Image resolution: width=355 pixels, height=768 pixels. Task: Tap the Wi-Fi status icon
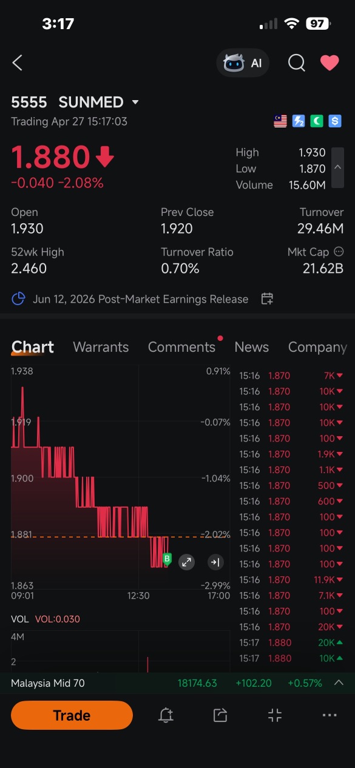pyautogui.click(x=292, y=24)
